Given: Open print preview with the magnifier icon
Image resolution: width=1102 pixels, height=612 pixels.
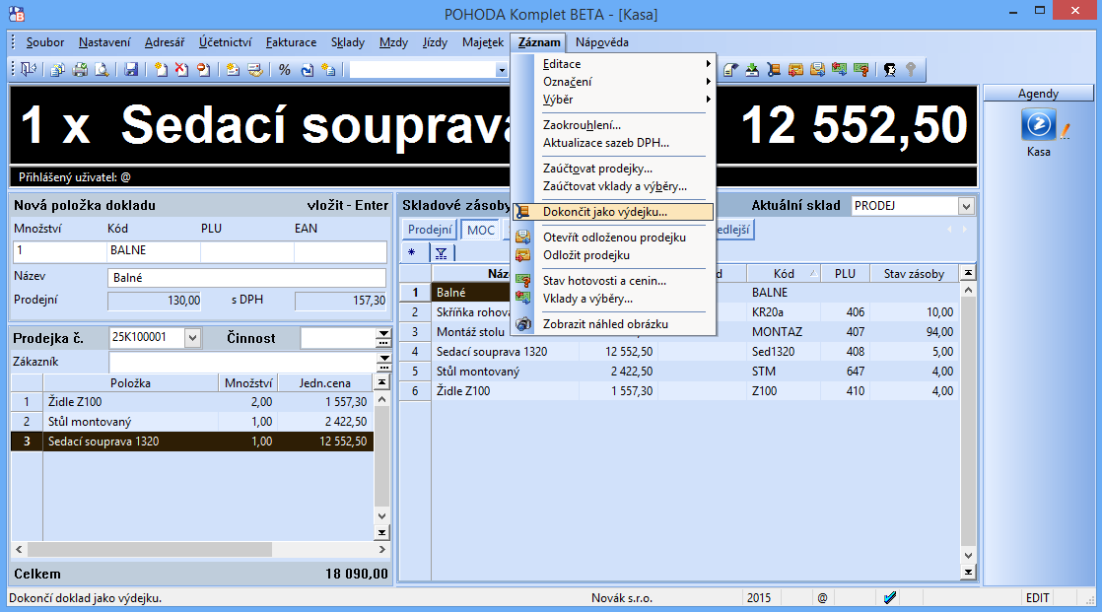Looking at the screenshot, I should (x=102, y=70).
